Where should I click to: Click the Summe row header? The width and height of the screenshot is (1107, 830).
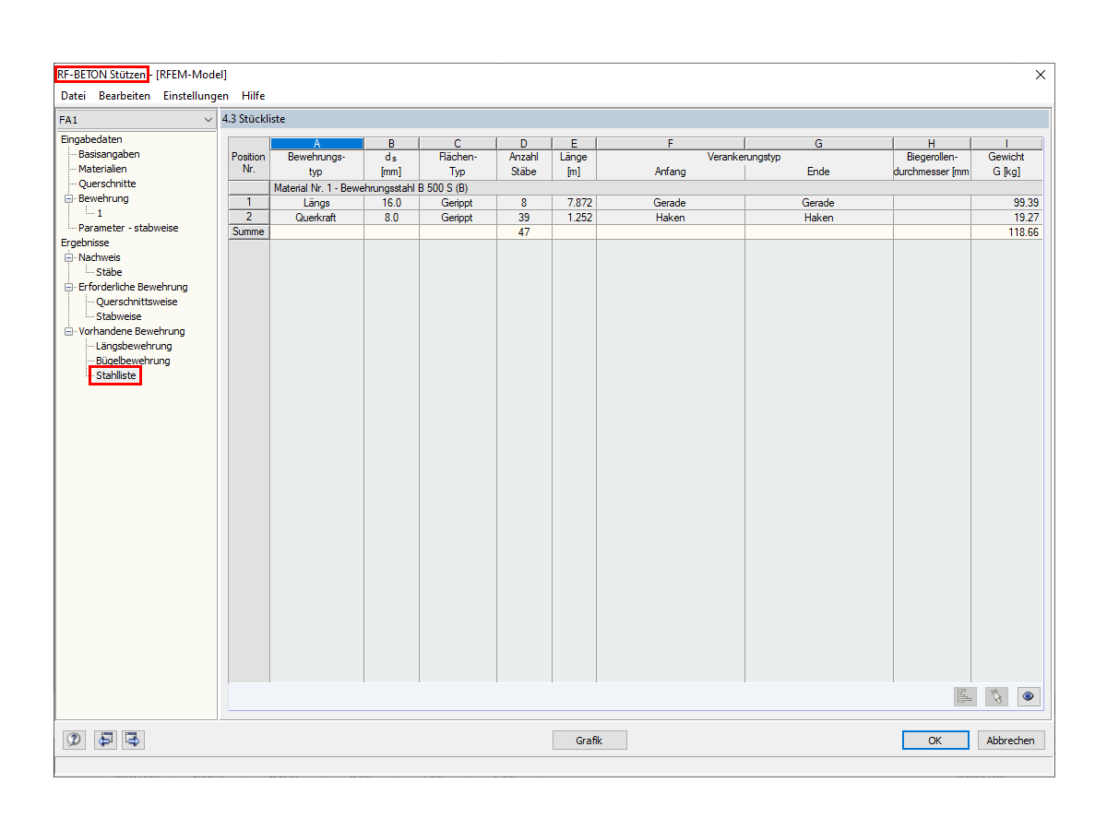(249, 232)
